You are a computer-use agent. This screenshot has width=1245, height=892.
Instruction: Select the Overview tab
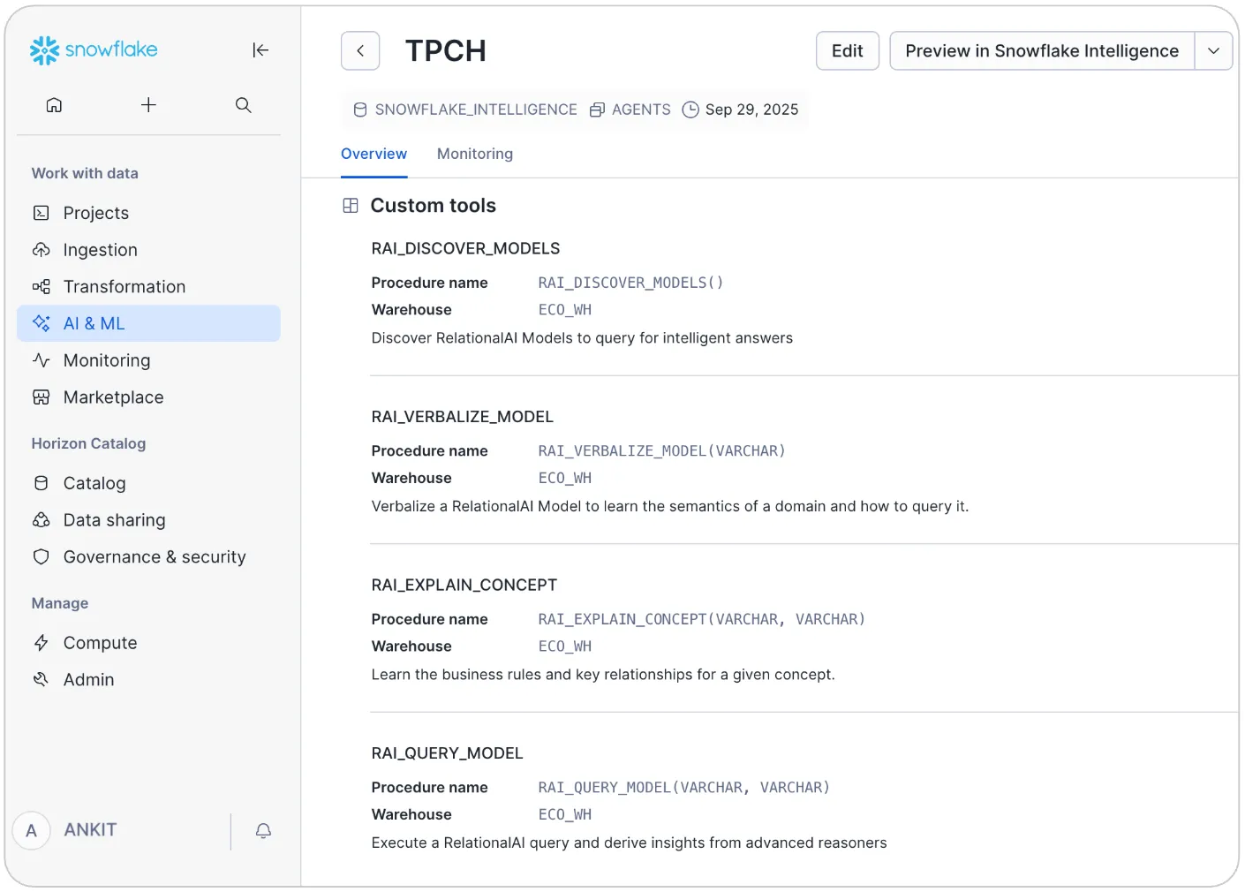[373, 154]
